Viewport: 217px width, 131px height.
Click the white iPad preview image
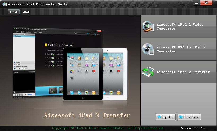(115, 74)
